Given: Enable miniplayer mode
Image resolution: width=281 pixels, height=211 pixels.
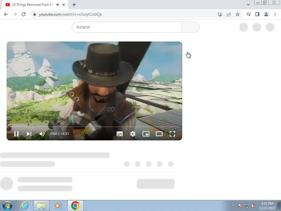Looking at the screenshot, I should click(x=146, y=134).
